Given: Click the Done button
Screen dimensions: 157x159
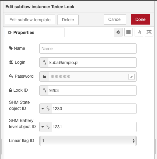Looking at the screenshot, I should (x=140, y=19).
